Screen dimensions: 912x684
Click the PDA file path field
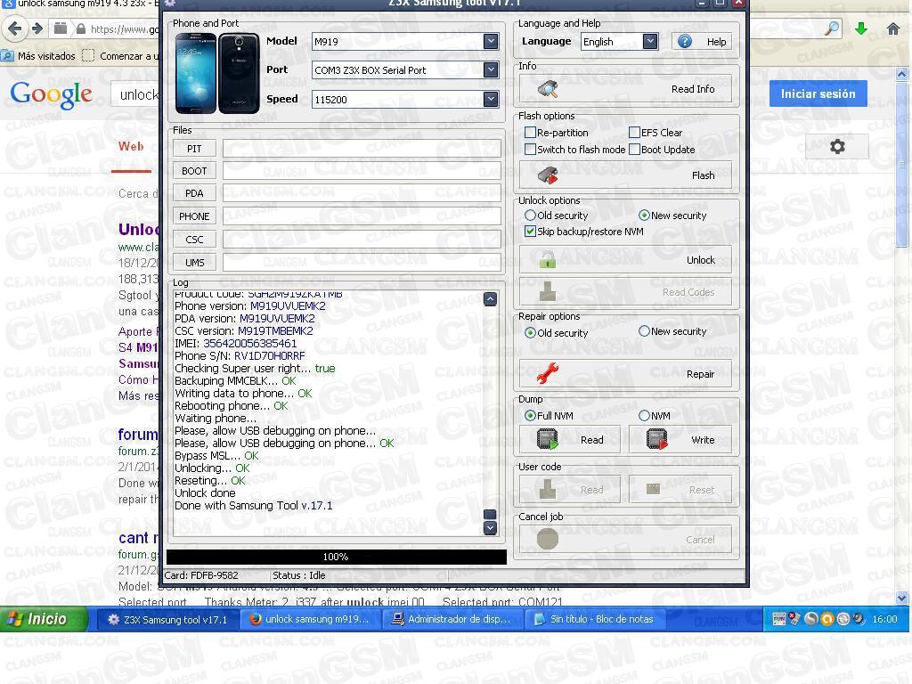[362, 193]
